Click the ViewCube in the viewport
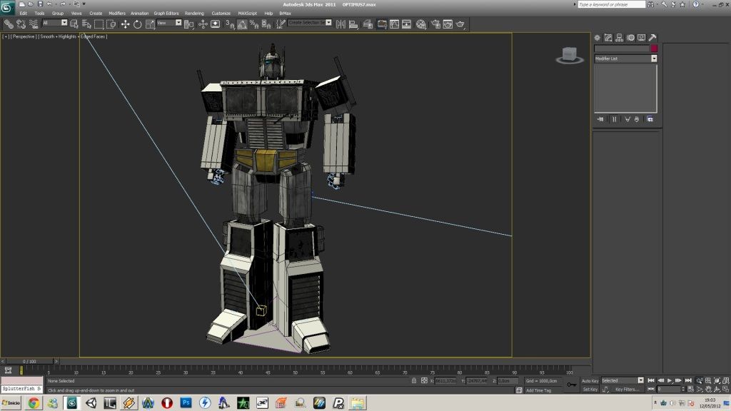The height and width of the screenshot is (411, 731). (x=569, y=56)
